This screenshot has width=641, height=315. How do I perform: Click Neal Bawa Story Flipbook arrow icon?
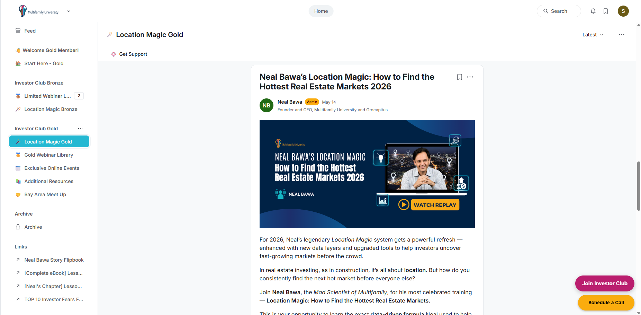pyautogui.click(x=18, y=260)
